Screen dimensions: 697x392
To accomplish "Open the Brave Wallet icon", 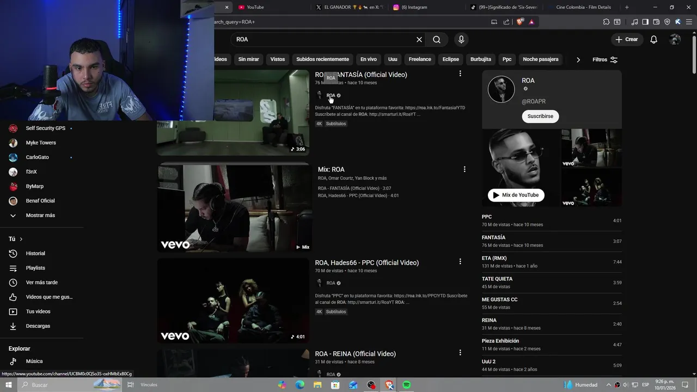I will (656, 22).
